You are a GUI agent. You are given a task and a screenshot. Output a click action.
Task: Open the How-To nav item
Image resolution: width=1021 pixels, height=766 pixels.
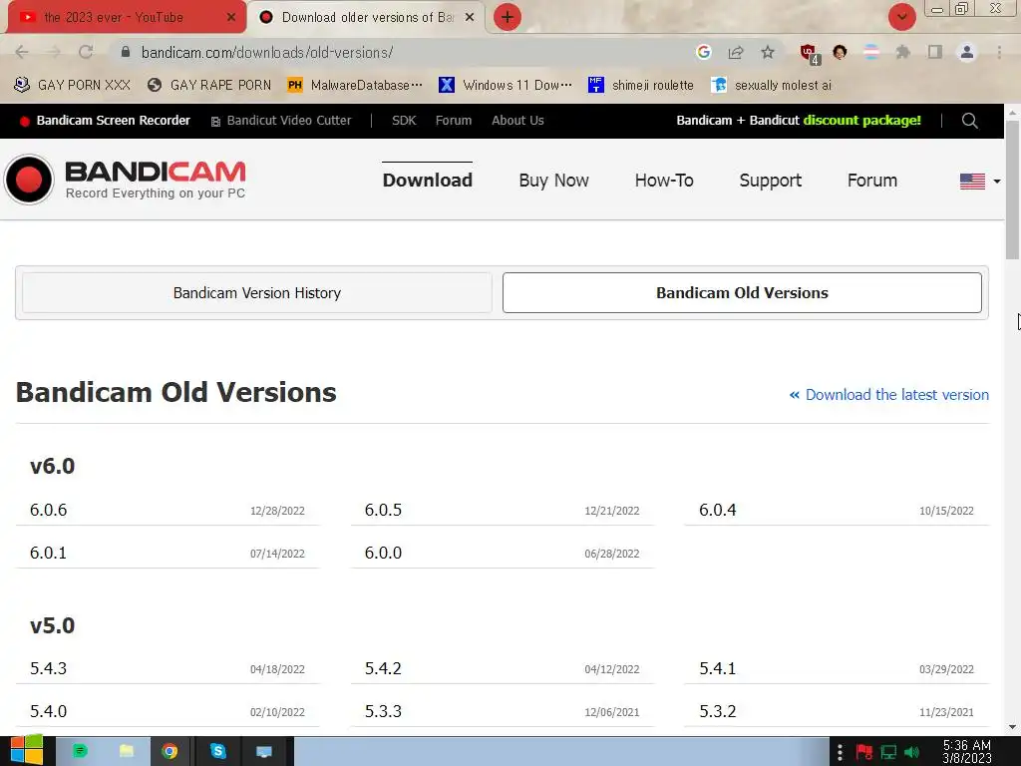tap(664, 181)
